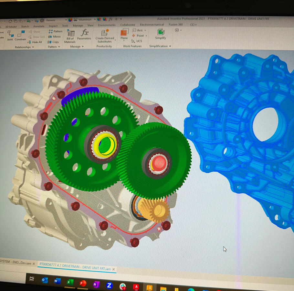
Task: Open the Fusion 360 ribbon tab
Action: coord(175,24)
